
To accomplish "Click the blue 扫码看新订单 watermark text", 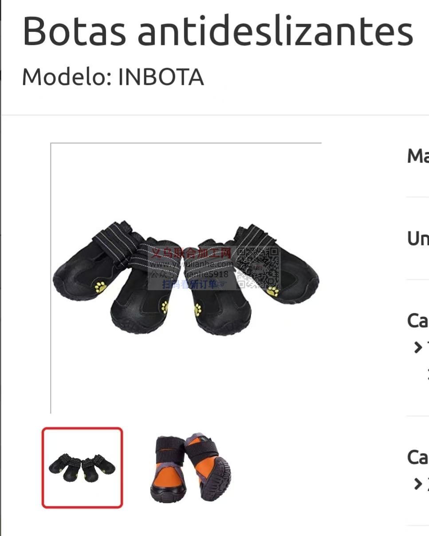I will click(190, 284).
